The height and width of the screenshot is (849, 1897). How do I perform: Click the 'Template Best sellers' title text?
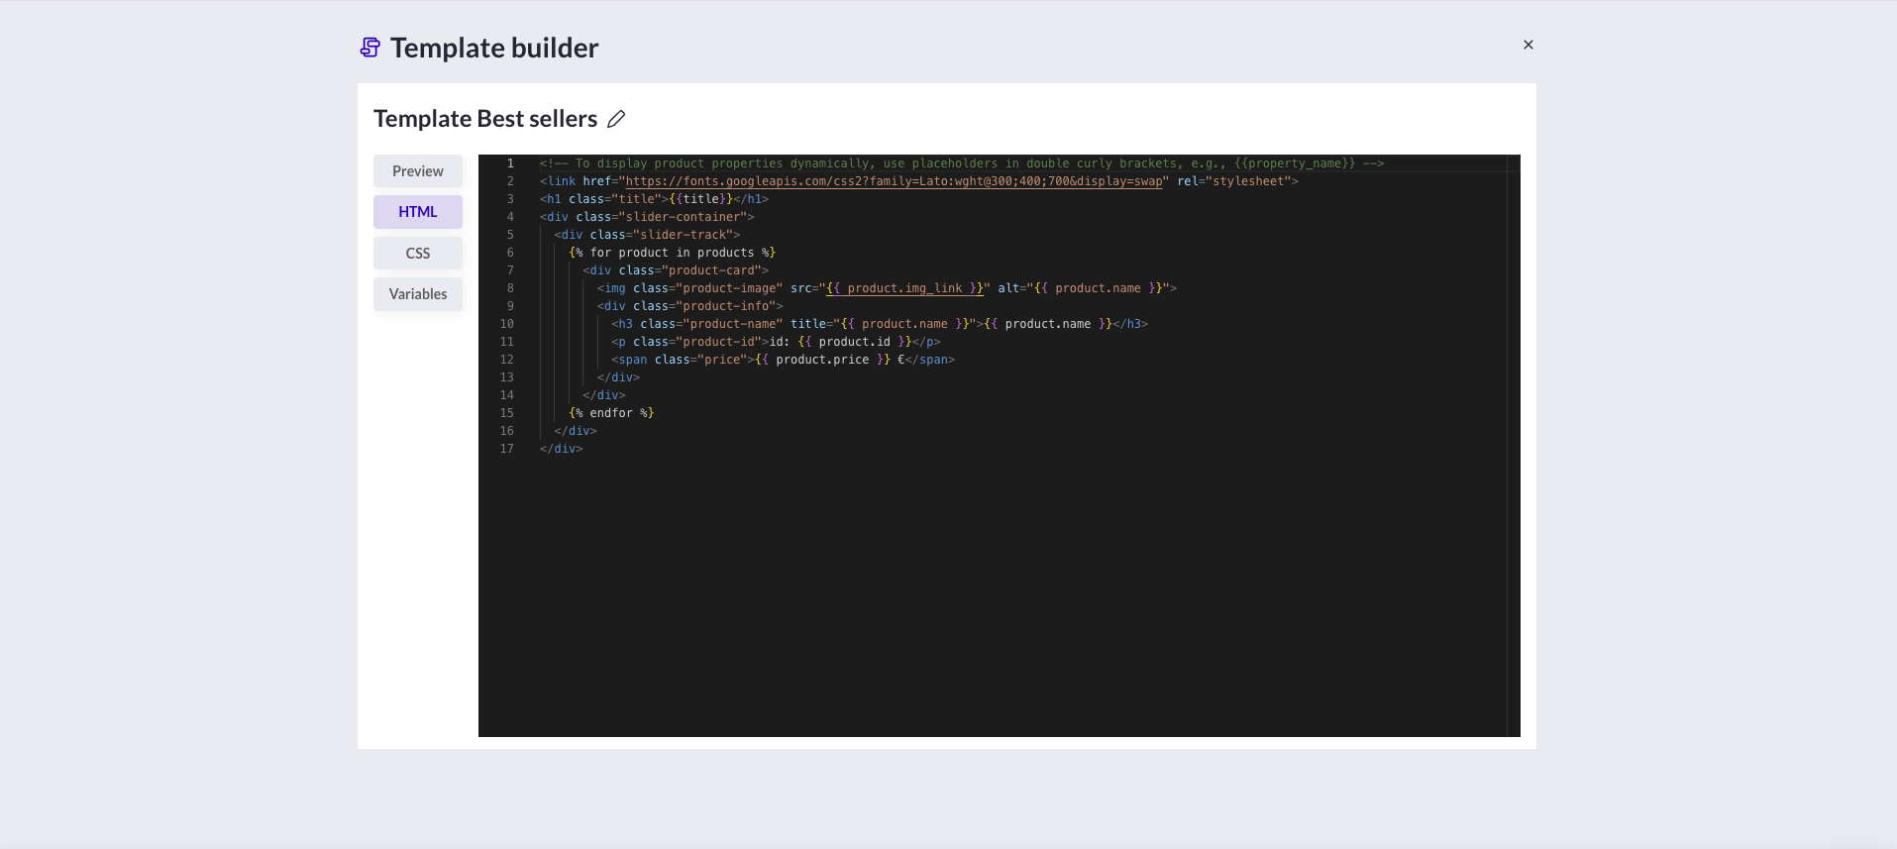pos(485,119)
